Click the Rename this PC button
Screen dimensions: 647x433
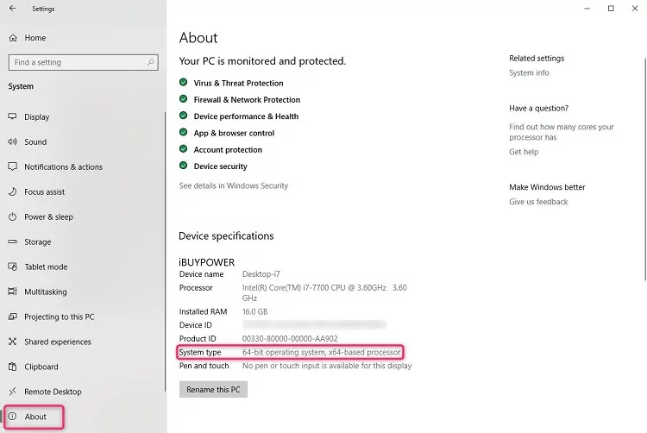[x=213, y=389]
